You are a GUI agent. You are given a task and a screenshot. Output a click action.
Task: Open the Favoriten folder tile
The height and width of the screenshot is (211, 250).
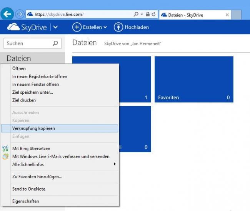click(194, 79)
